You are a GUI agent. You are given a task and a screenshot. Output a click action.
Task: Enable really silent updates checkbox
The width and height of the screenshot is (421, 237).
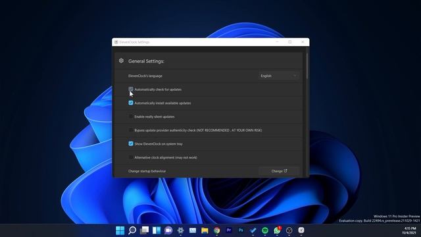(131, 117)
